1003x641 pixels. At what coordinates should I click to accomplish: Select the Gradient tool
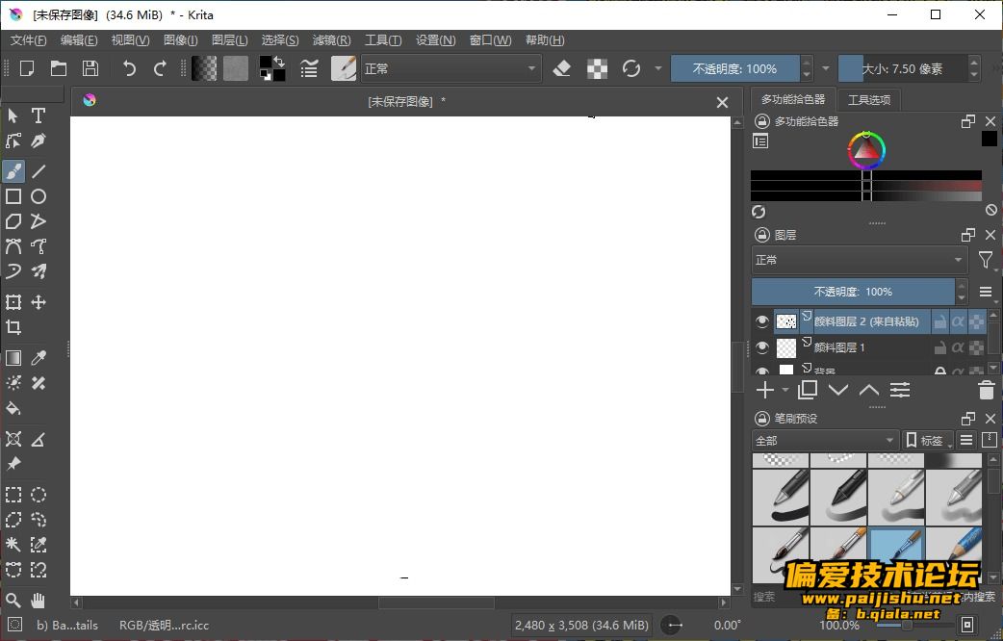point(13,358)
